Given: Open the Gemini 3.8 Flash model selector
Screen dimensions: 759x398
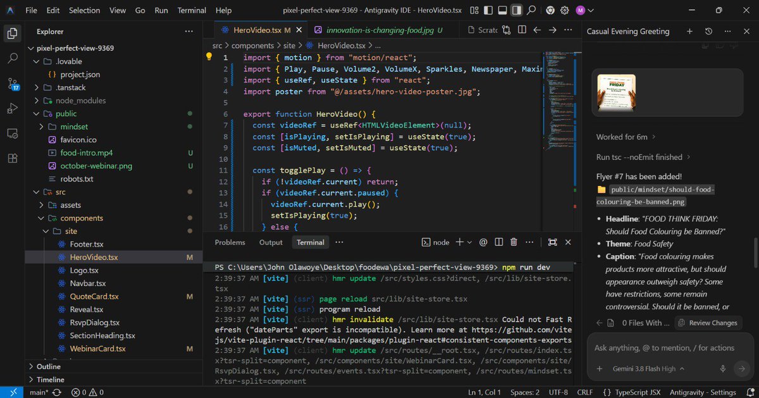Looking at the screenshot, I should 649,368.
